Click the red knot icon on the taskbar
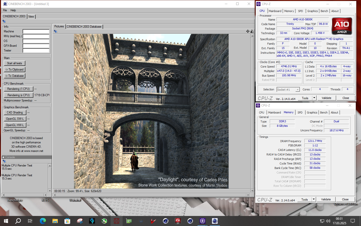The height and width of the screenshot is (226, 361). tap(117, 221)
